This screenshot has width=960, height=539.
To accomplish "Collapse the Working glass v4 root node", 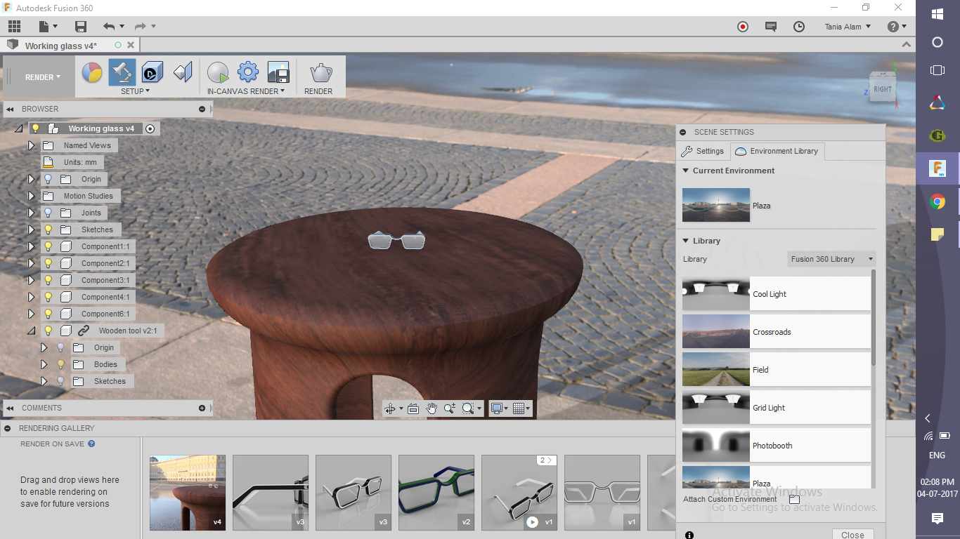I will tap(19, 128).
